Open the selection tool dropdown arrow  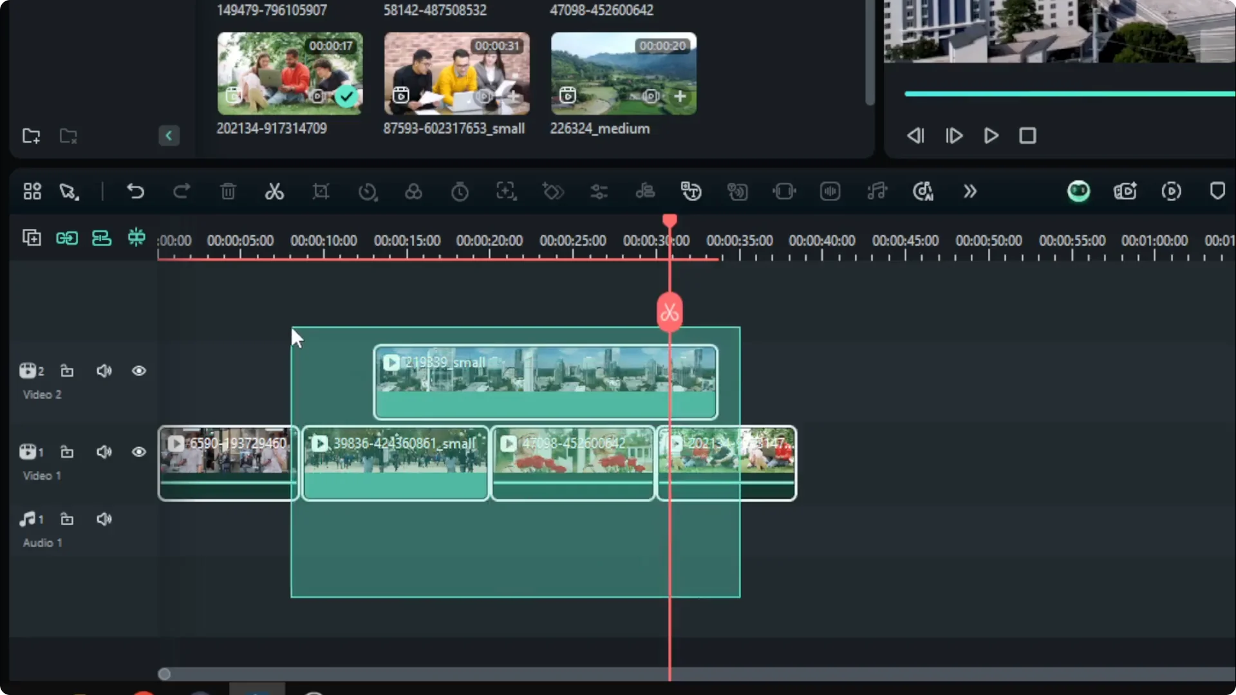click(x=77, y=196)
